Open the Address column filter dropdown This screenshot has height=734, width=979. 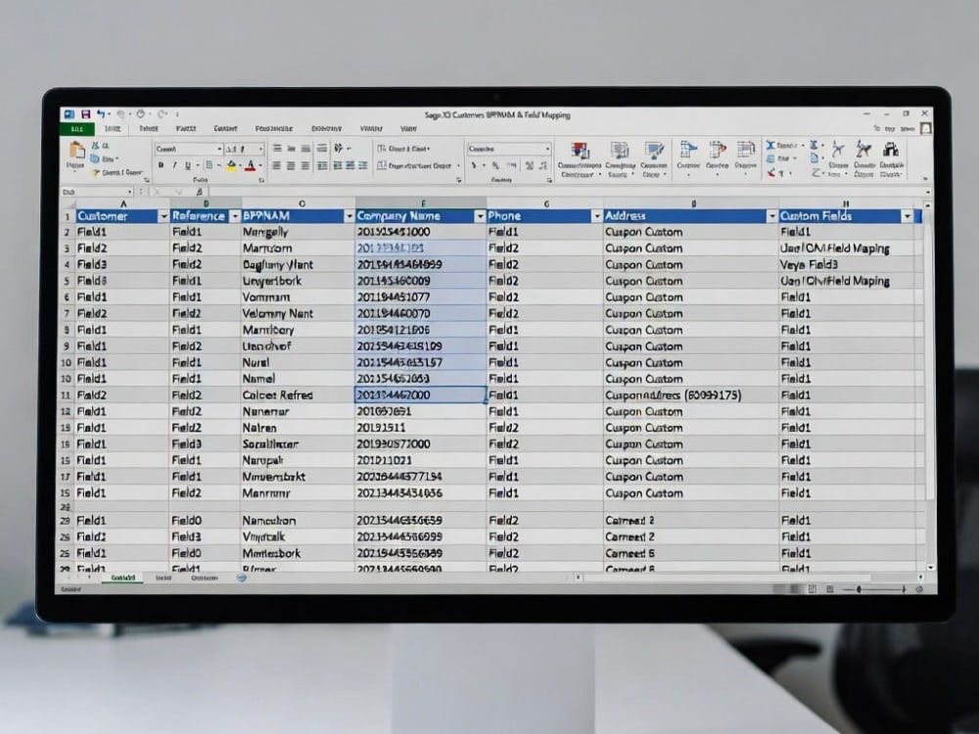[771, 216]
